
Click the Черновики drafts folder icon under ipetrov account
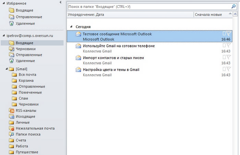click(11, 49)
